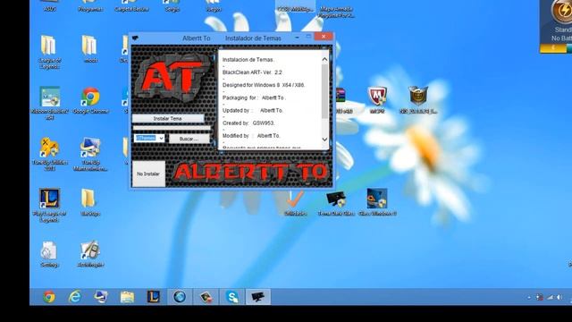
Task: Select the TuneUp maintenance desktop shortcut
Action: [90, 154]
